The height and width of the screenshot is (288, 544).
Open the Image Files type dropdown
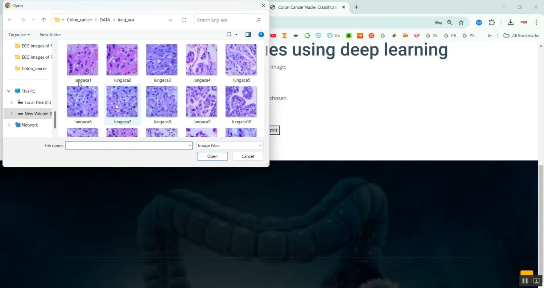[230, 145]
